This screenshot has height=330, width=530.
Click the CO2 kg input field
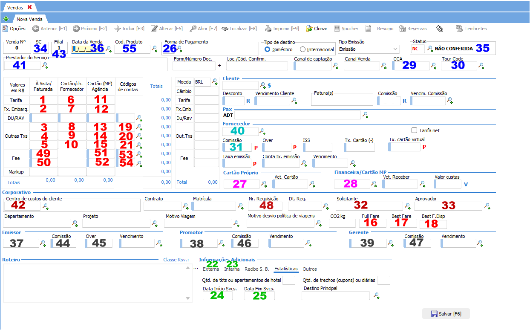click(x=342, y=223)
